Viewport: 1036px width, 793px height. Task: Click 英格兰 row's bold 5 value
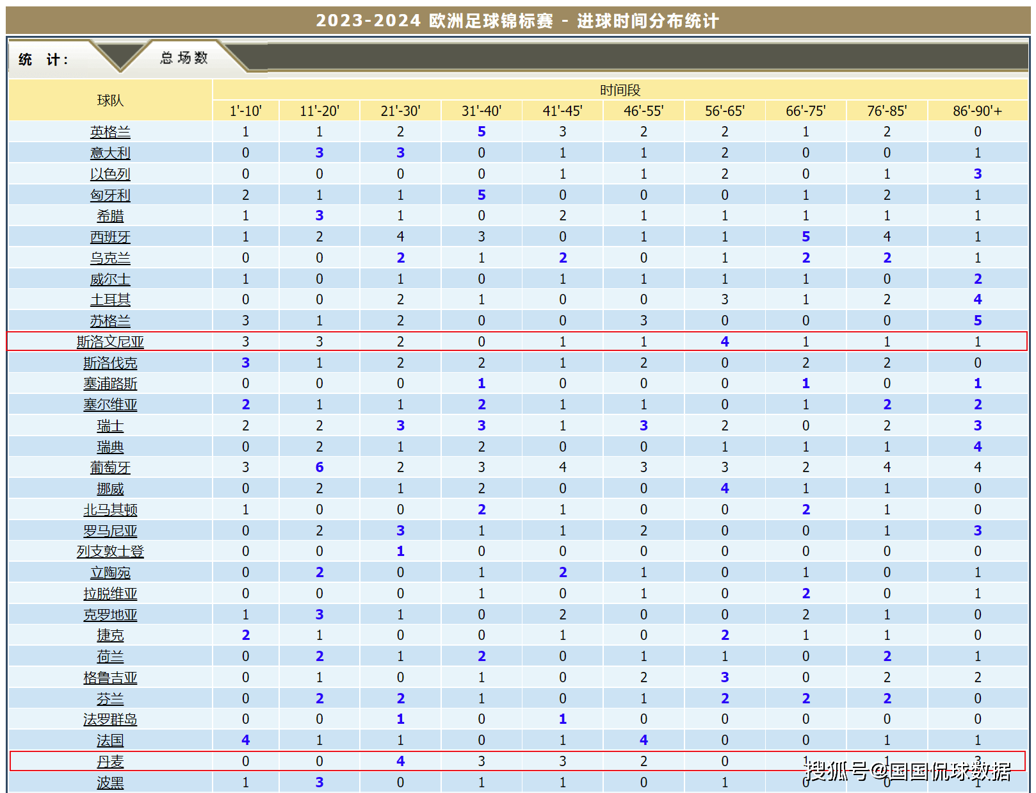coord(482,132)
